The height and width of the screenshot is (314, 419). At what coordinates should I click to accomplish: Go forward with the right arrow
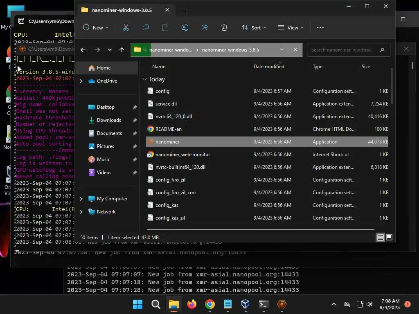[97, 50]
